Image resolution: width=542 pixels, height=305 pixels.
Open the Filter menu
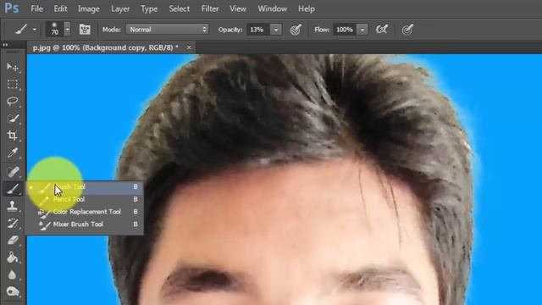(x=210, y=8)
